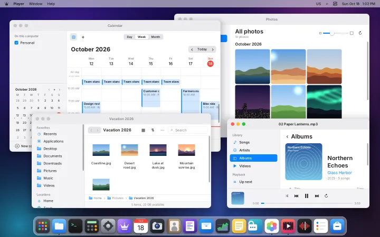The height and width of the screenshot is (237, 380).
Task: Open the more options ellipsis menu
Action: click(163, 130)
